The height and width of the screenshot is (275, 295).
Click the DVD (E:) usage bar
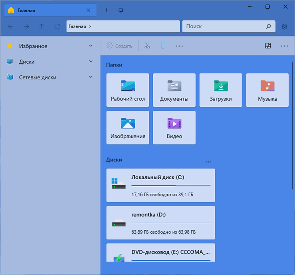point(171,261)
